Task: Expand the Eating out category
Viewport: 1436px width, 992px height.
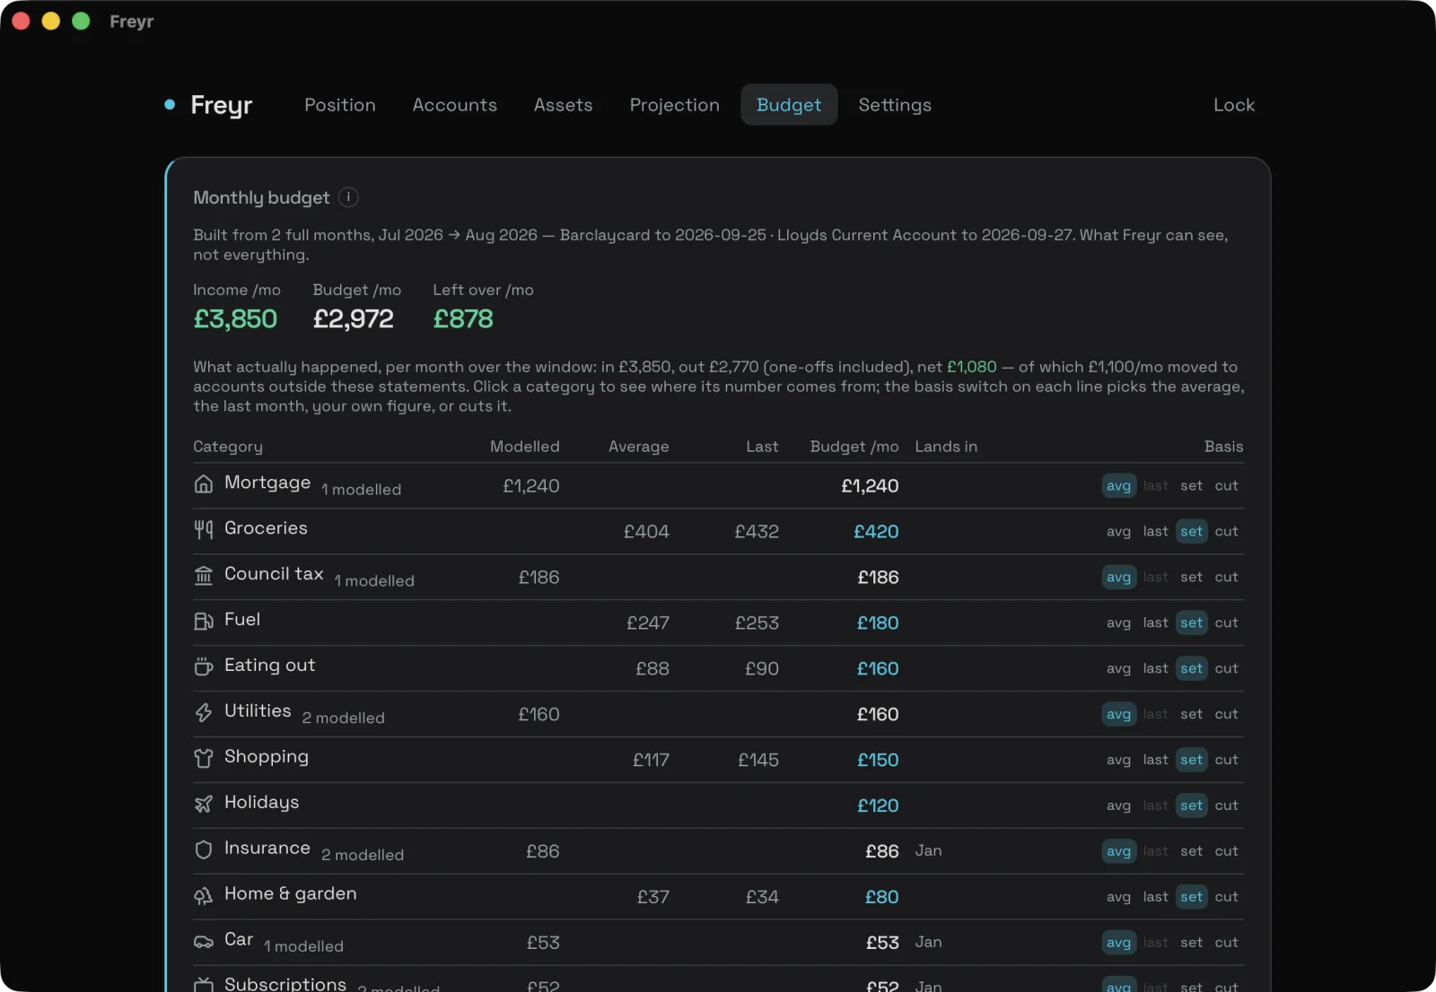Action: (x=718, y=669)
